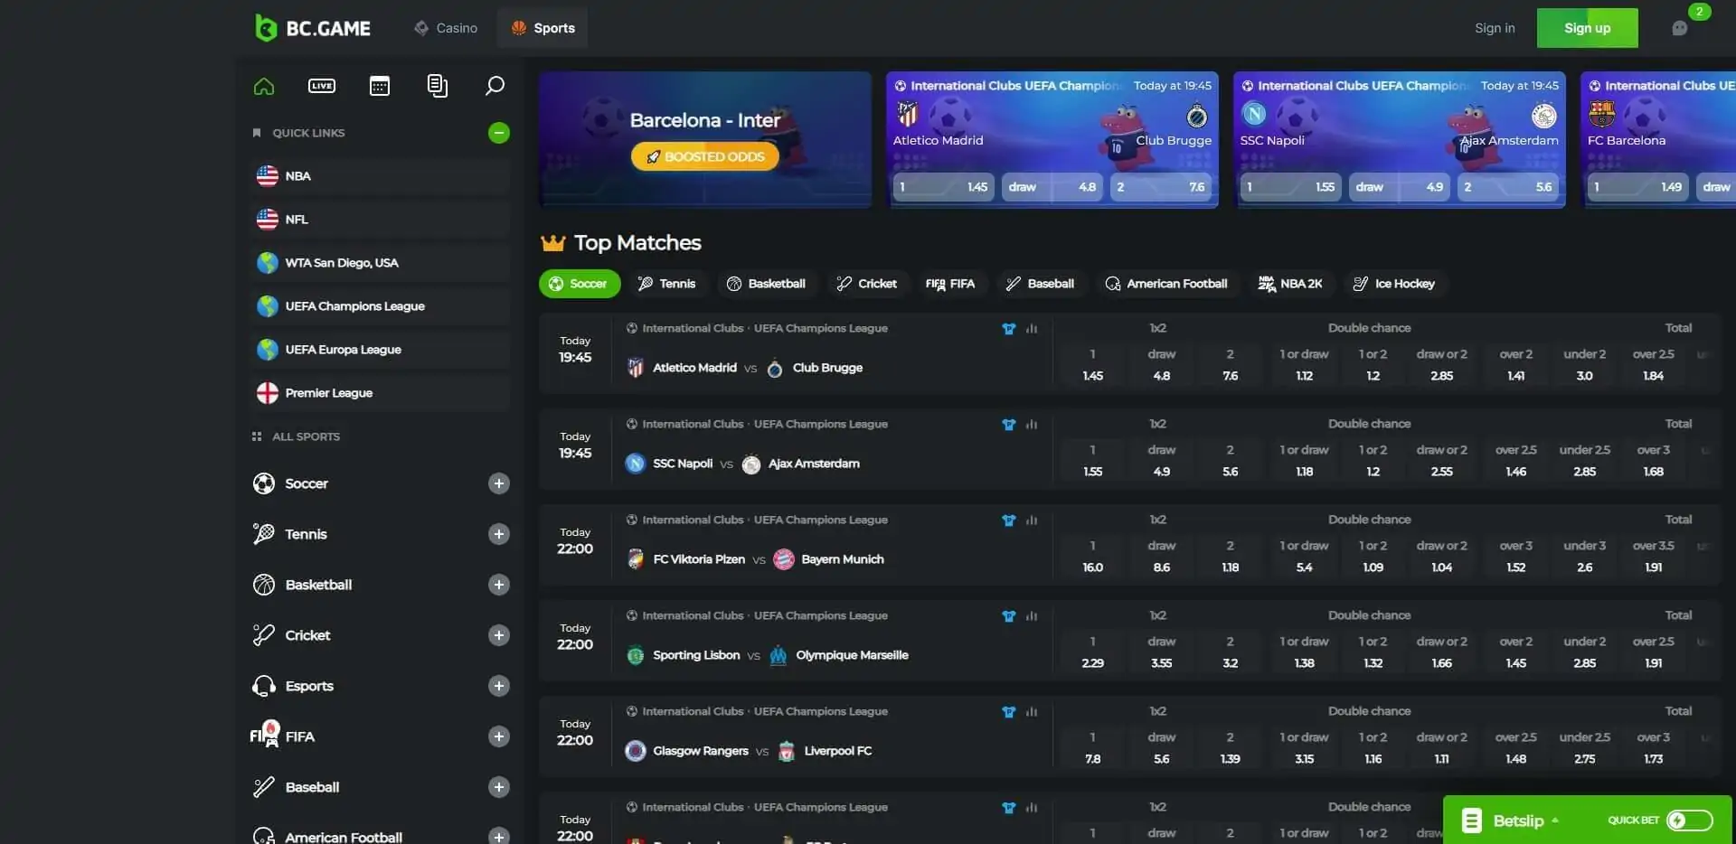This screenshot has width=1736, height=844.
Task: Select the Tennis filter in Top Matches
Action: [668, 283]
